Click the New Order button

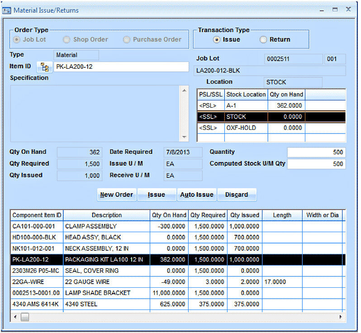pyautogui.click(x=117, y=195)
